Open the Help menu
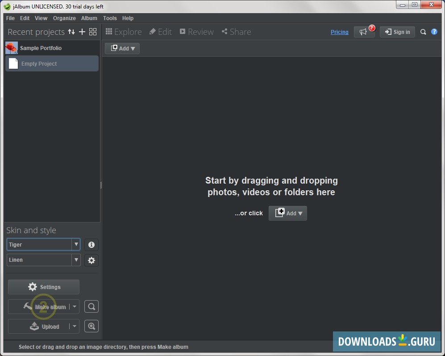Viewport: 445px width, 356px height. tap(128, 18)
